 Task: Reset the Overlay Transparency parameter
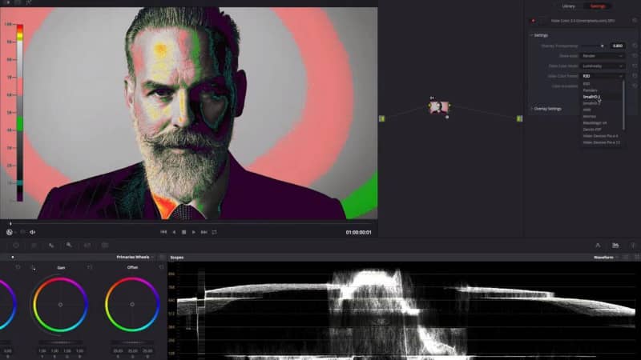tap(634, 46)
